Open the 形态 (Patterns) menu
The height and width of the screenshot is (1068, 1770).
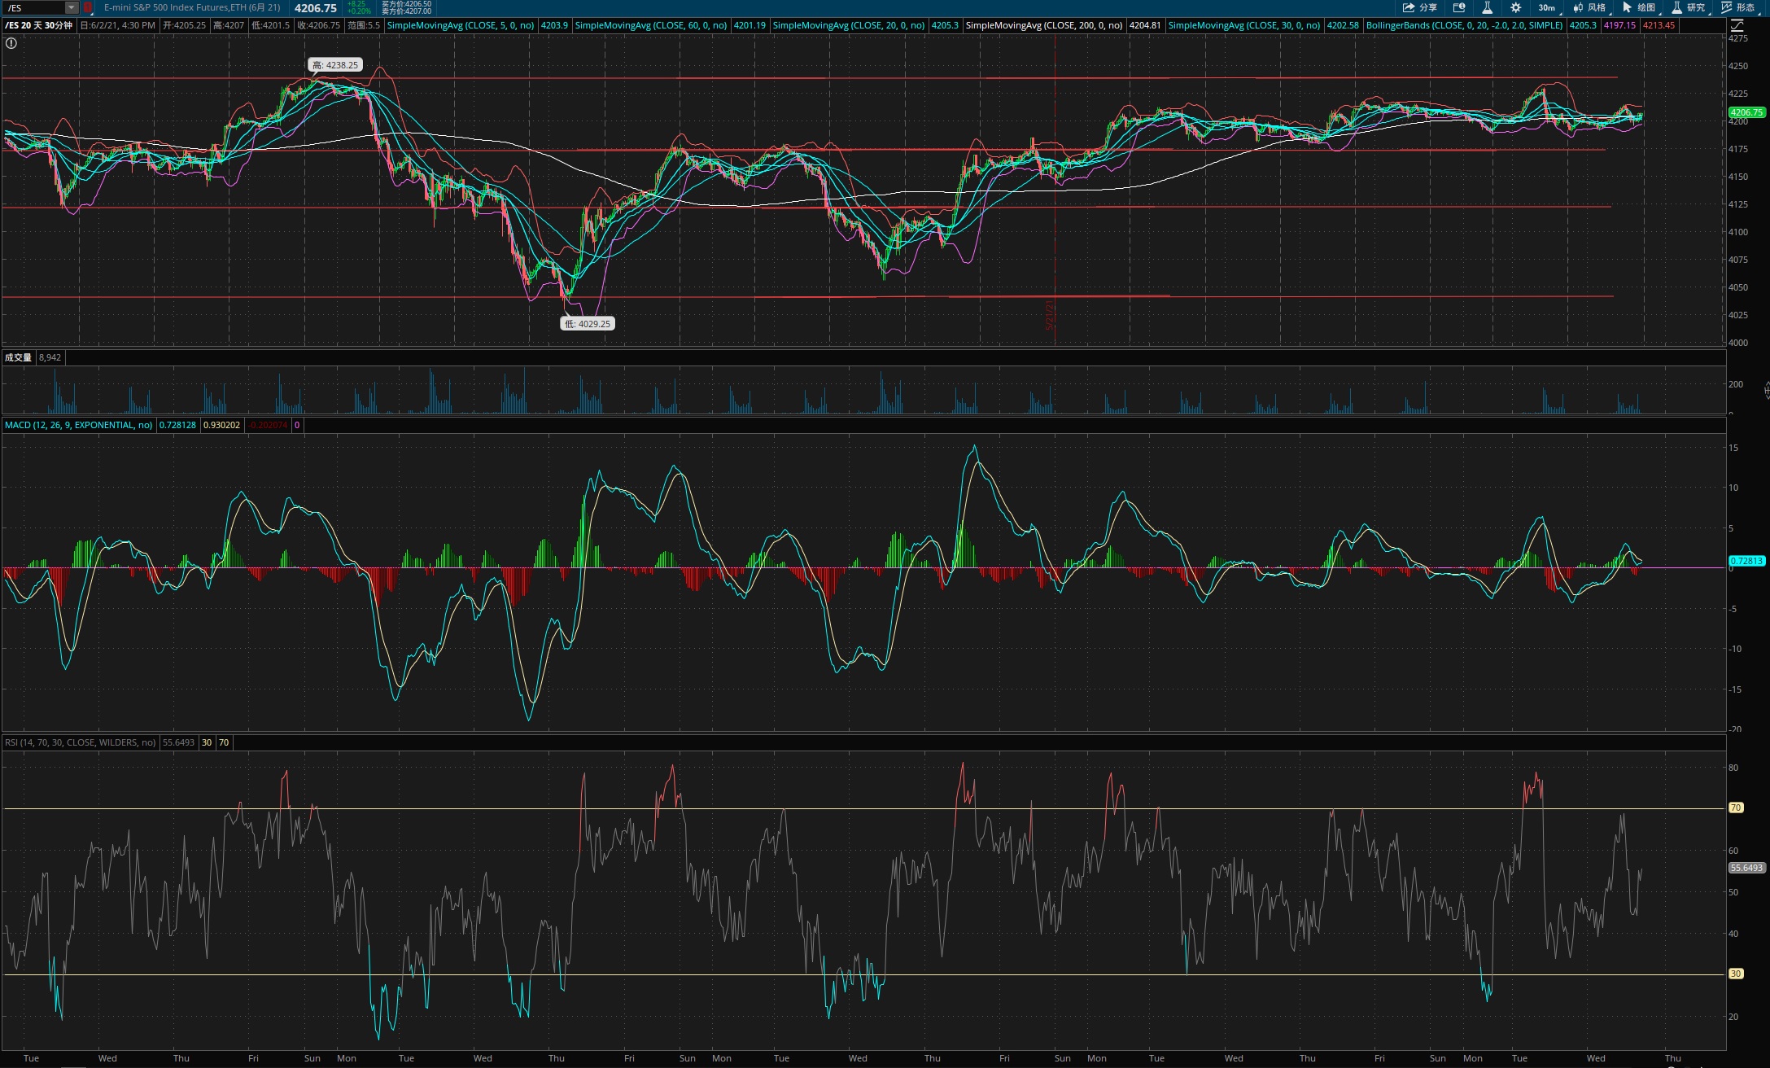(x=1738, y=7)
